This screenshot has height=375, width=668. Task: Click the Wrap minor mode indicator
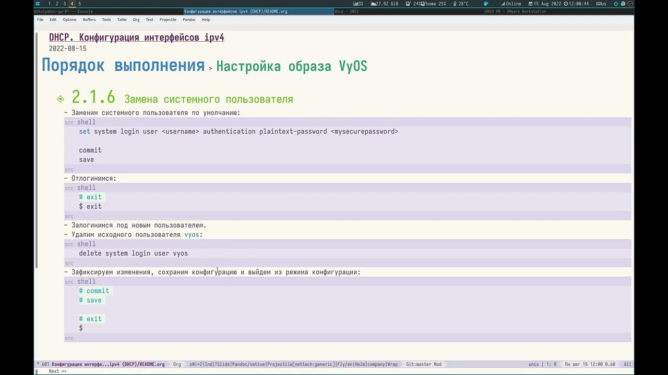pyautogui.click(x=392, y=364)
